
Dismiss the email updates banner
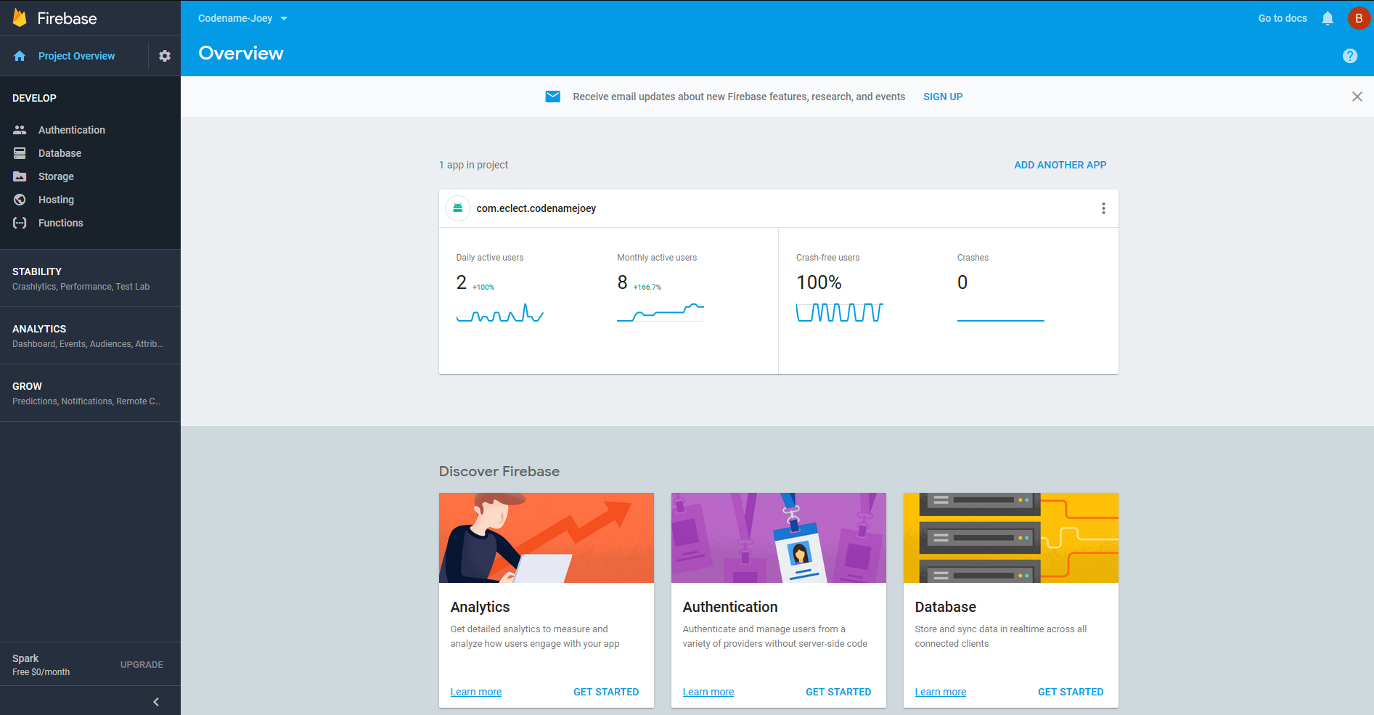1357,97
